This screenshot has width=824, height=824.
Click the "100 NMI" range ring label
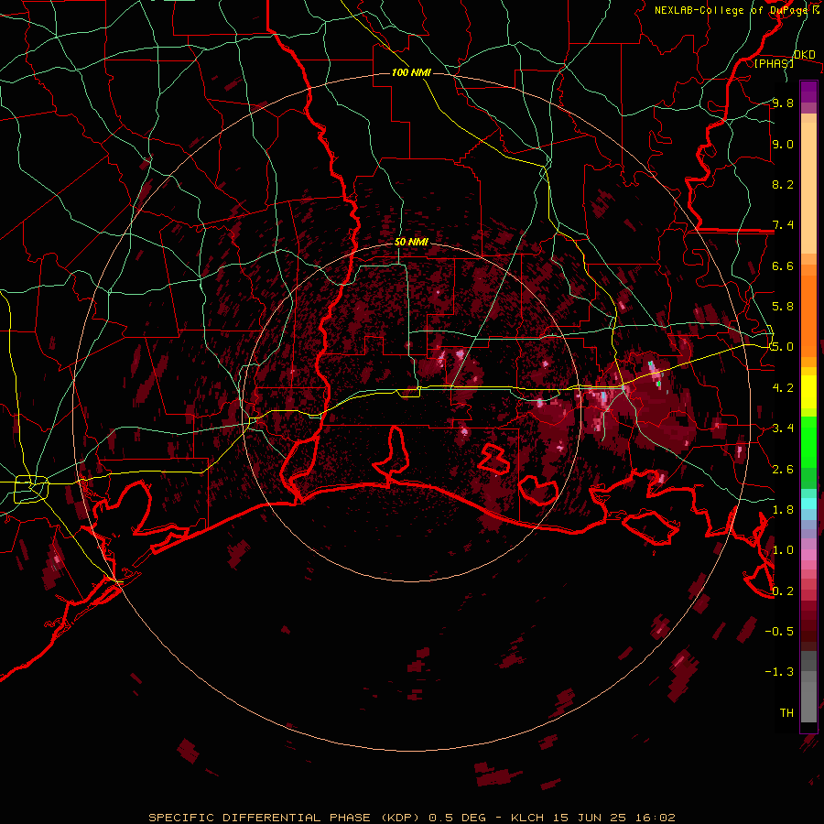coord(411,72)
